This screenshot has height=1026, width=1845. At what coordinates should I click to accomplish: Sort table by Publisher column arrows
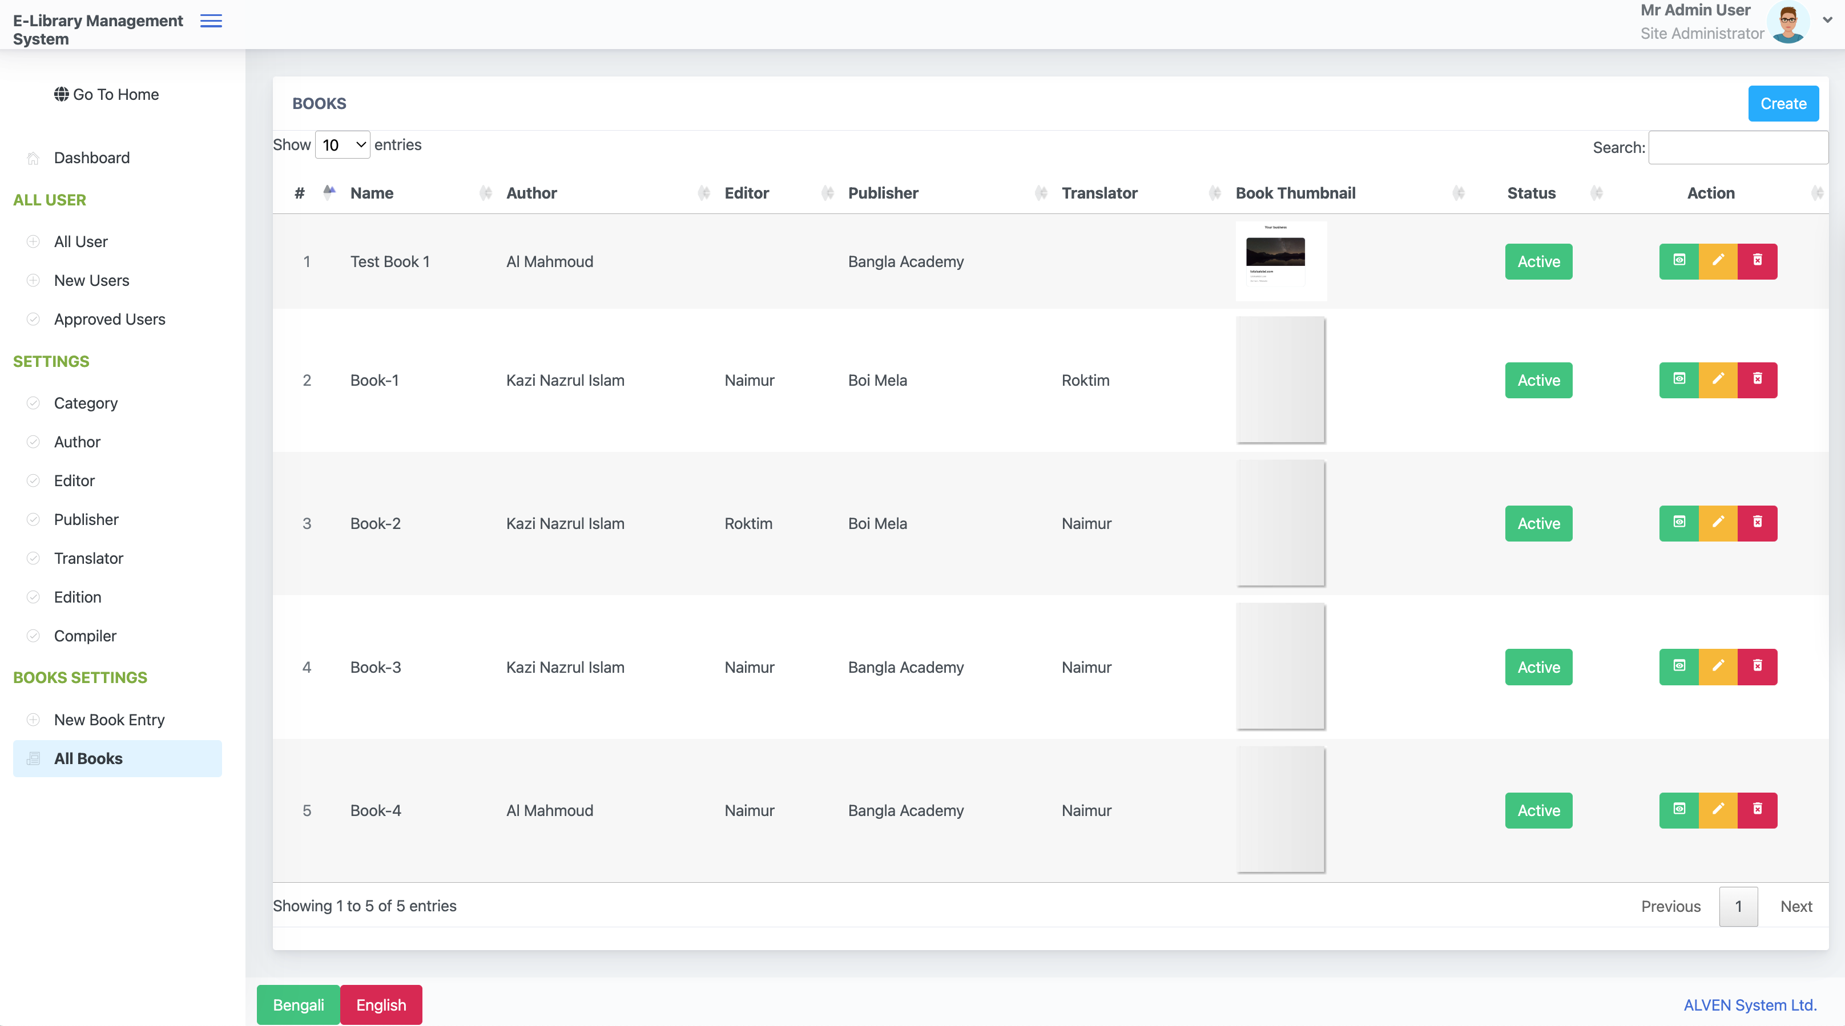pos(1041,193)
